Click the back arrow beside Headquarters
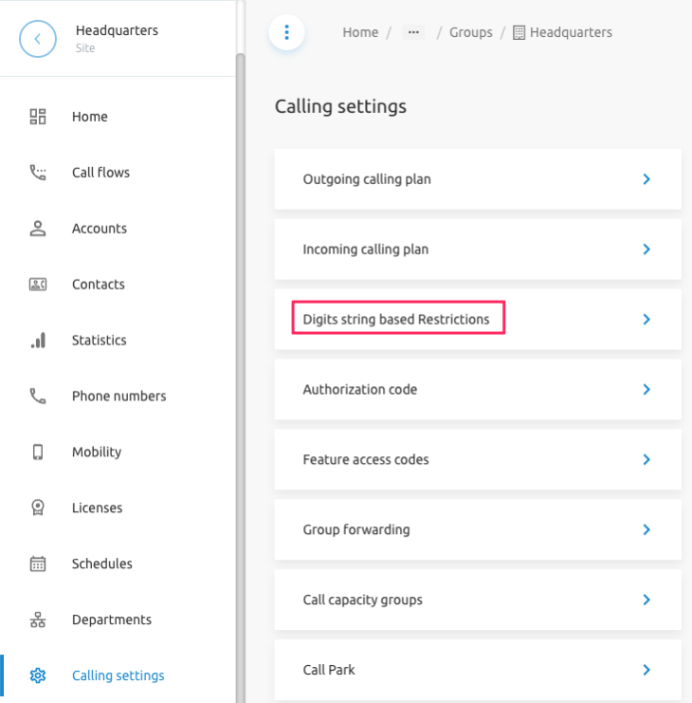This screenshot has width=692, height=703. pyautogui.click(x=38, y=39)
